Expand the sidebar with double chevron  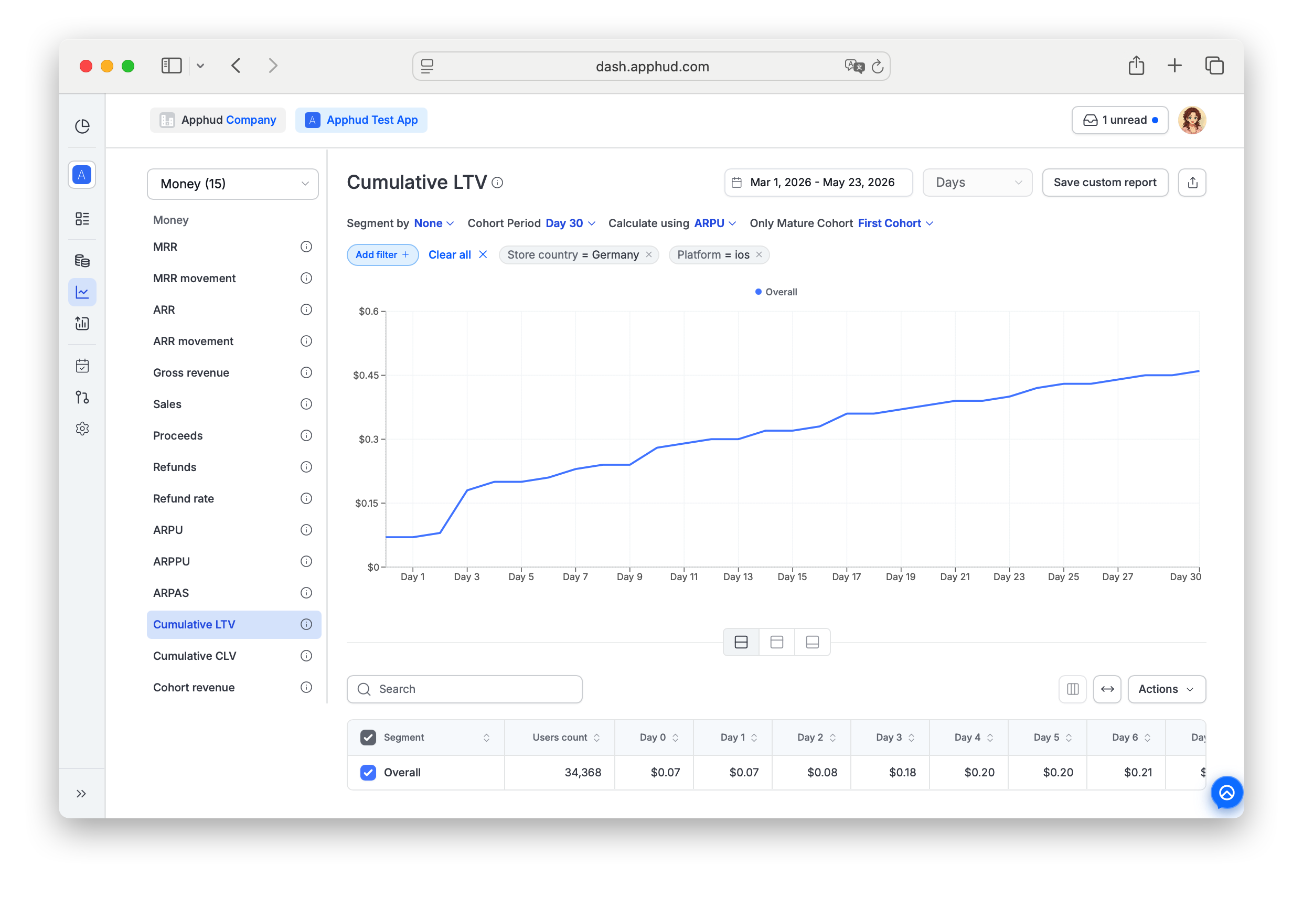click(81, 794)
